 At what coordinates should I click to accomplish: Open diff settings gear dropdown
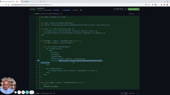(x=81, y=10)
